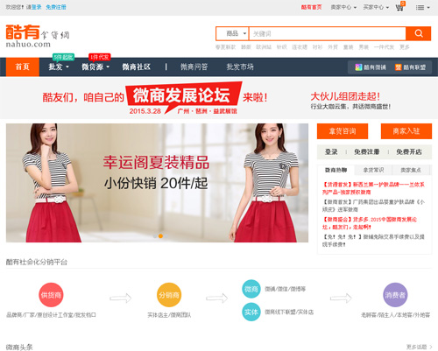The height and width of the screenshot is (351, 438).
Task: Click 免费注册 in the sidebar panel
Action: coord(367,151)
